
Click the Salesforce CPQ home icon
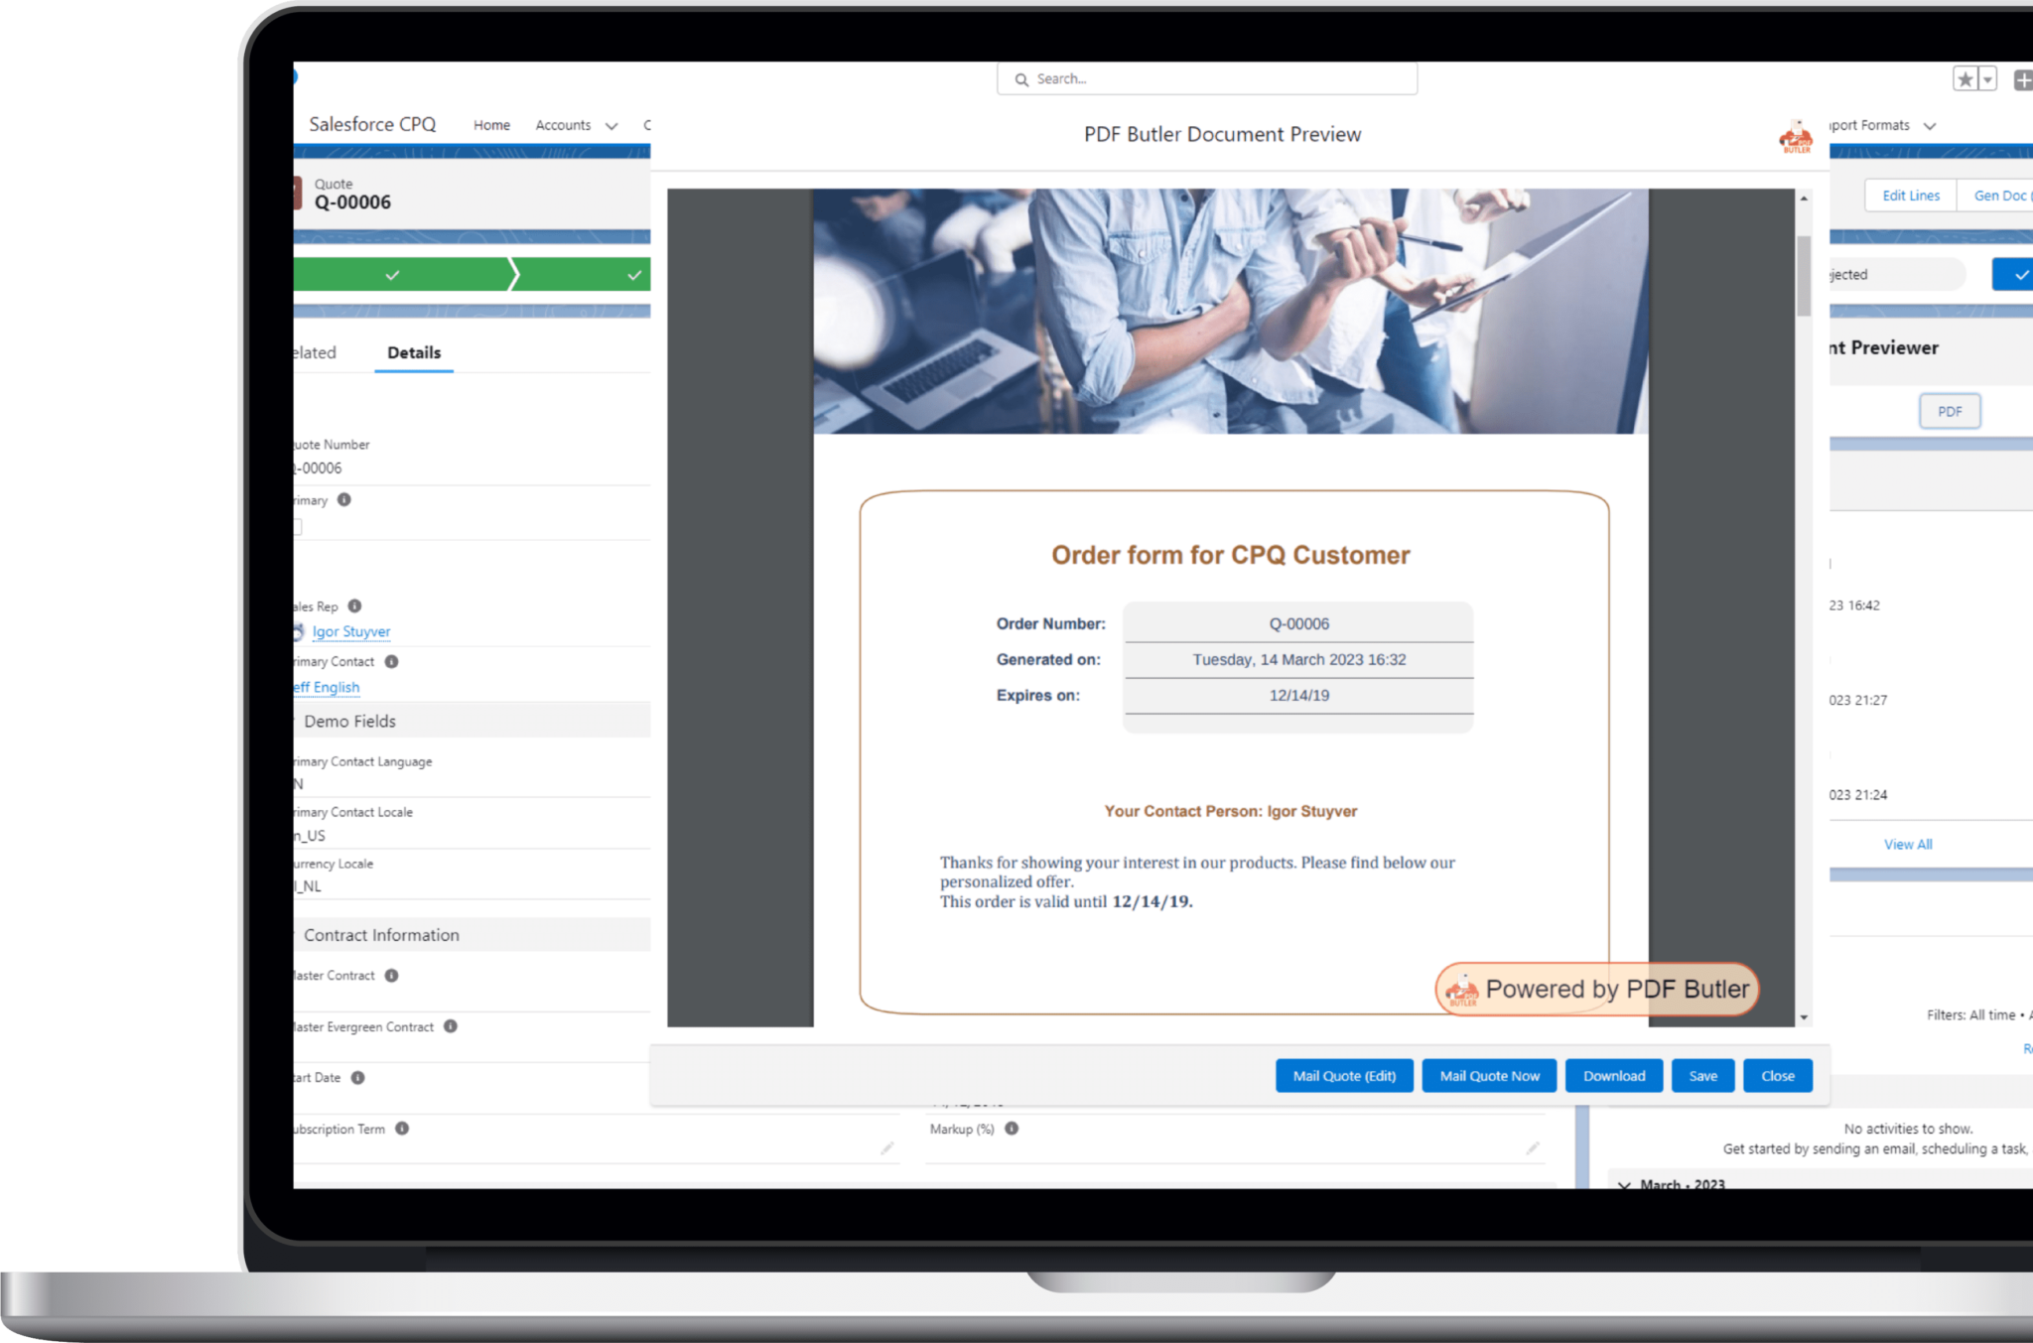(x=493, y=124)
